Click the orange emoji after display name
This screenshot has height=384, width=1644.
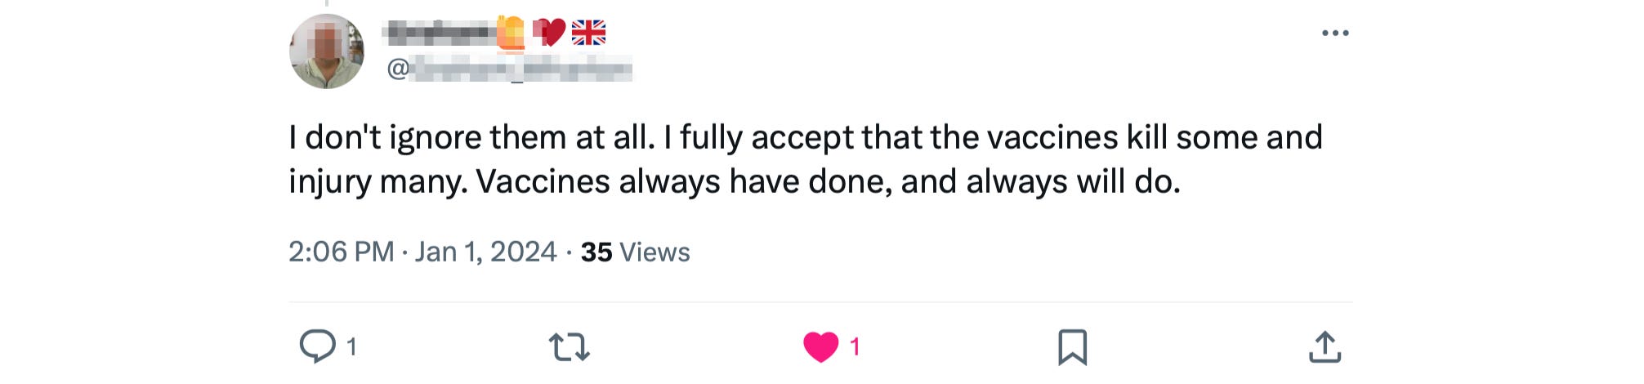point(511,33)
